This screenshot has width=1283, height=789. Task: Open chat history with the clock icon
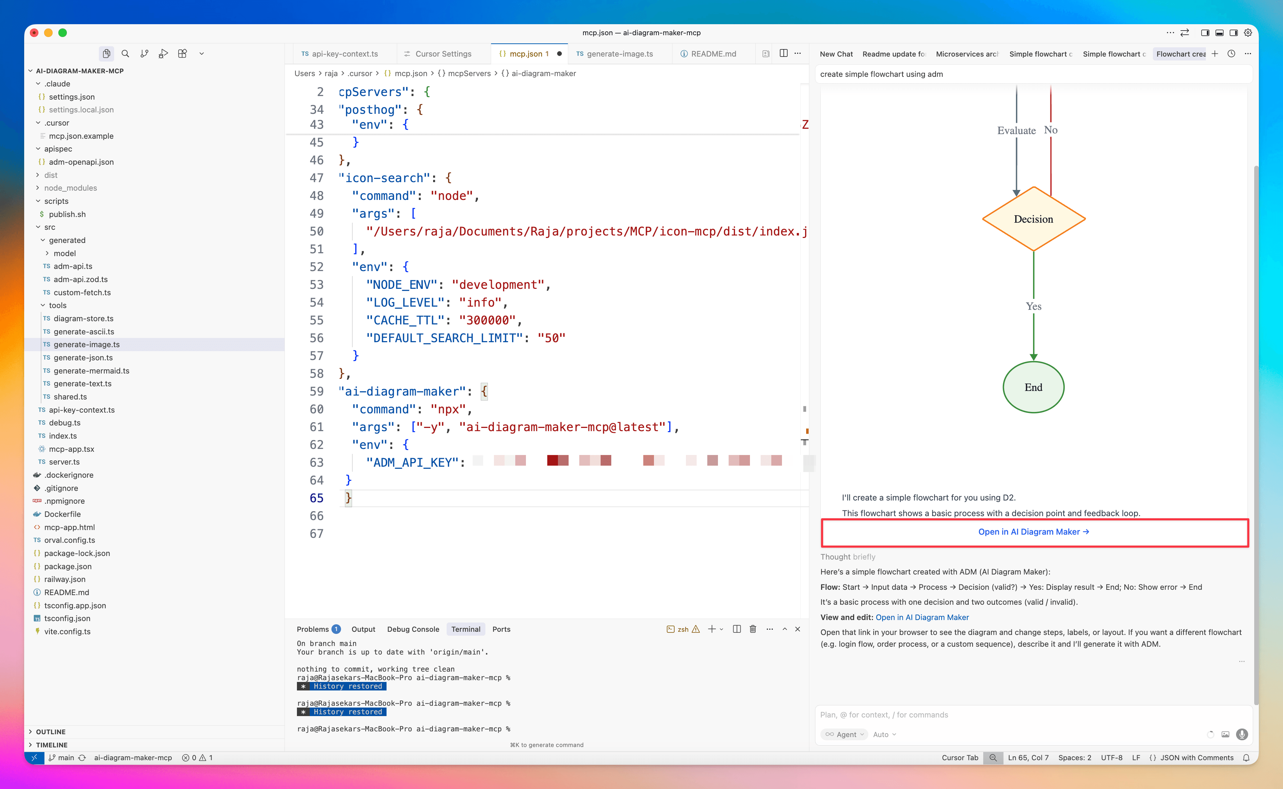point(1231,53)
